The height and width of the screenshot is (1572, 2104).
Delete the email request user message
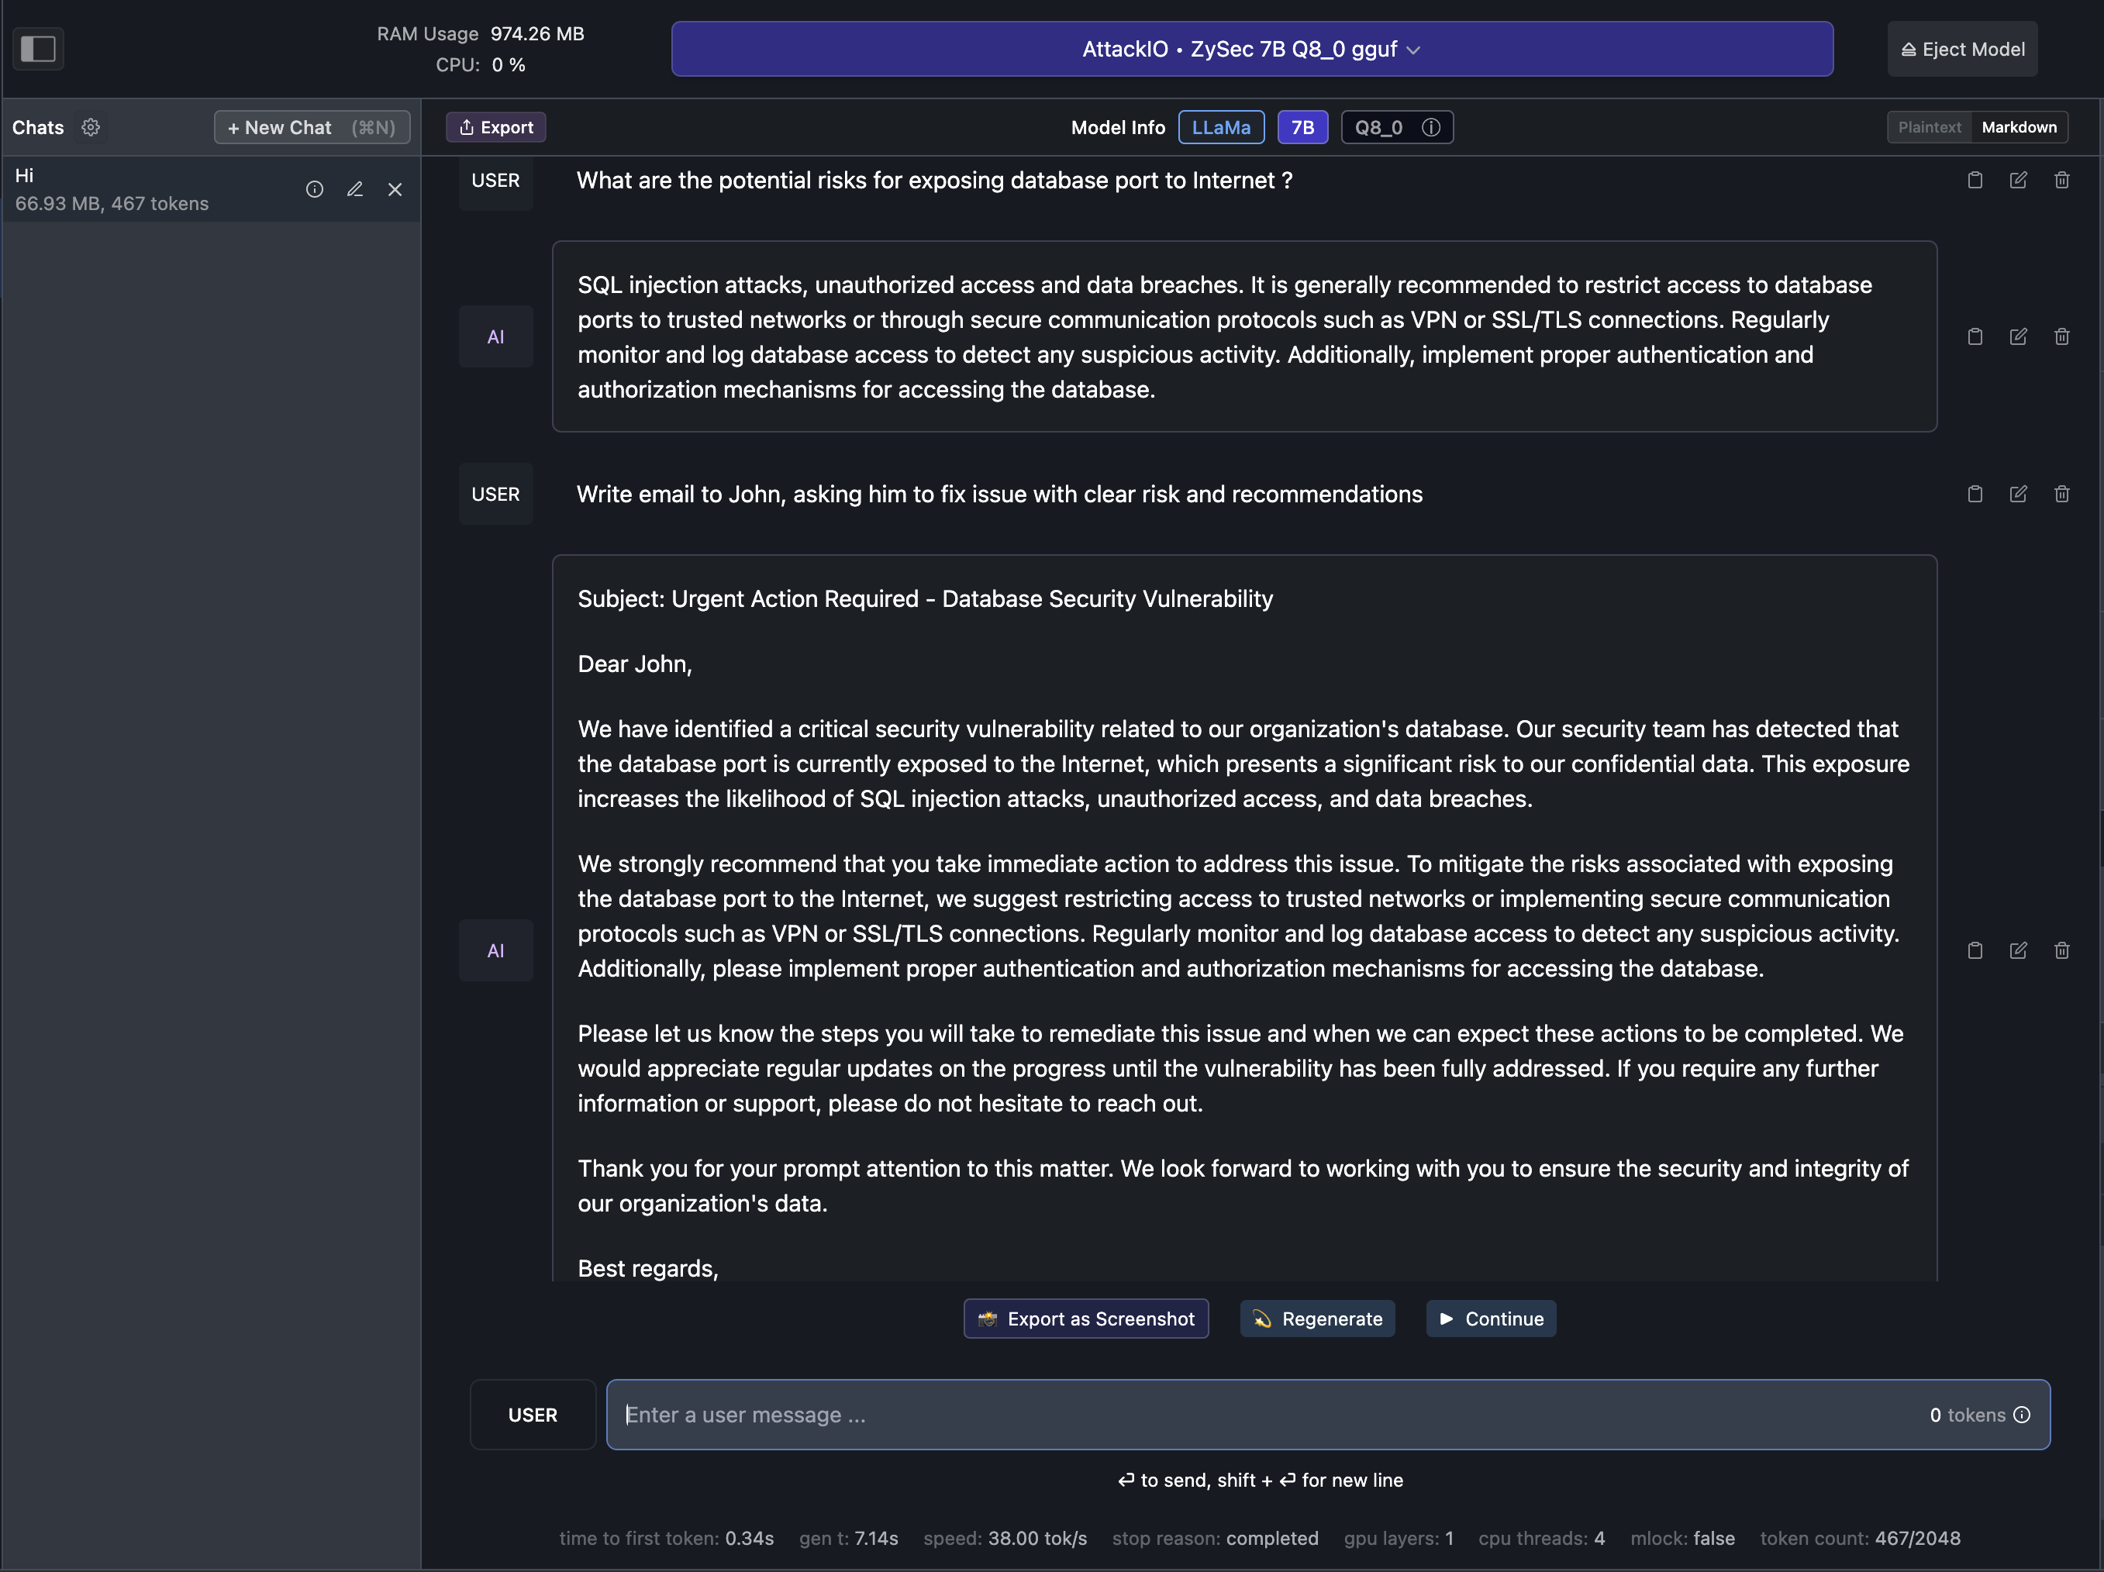coord(2061,494)
